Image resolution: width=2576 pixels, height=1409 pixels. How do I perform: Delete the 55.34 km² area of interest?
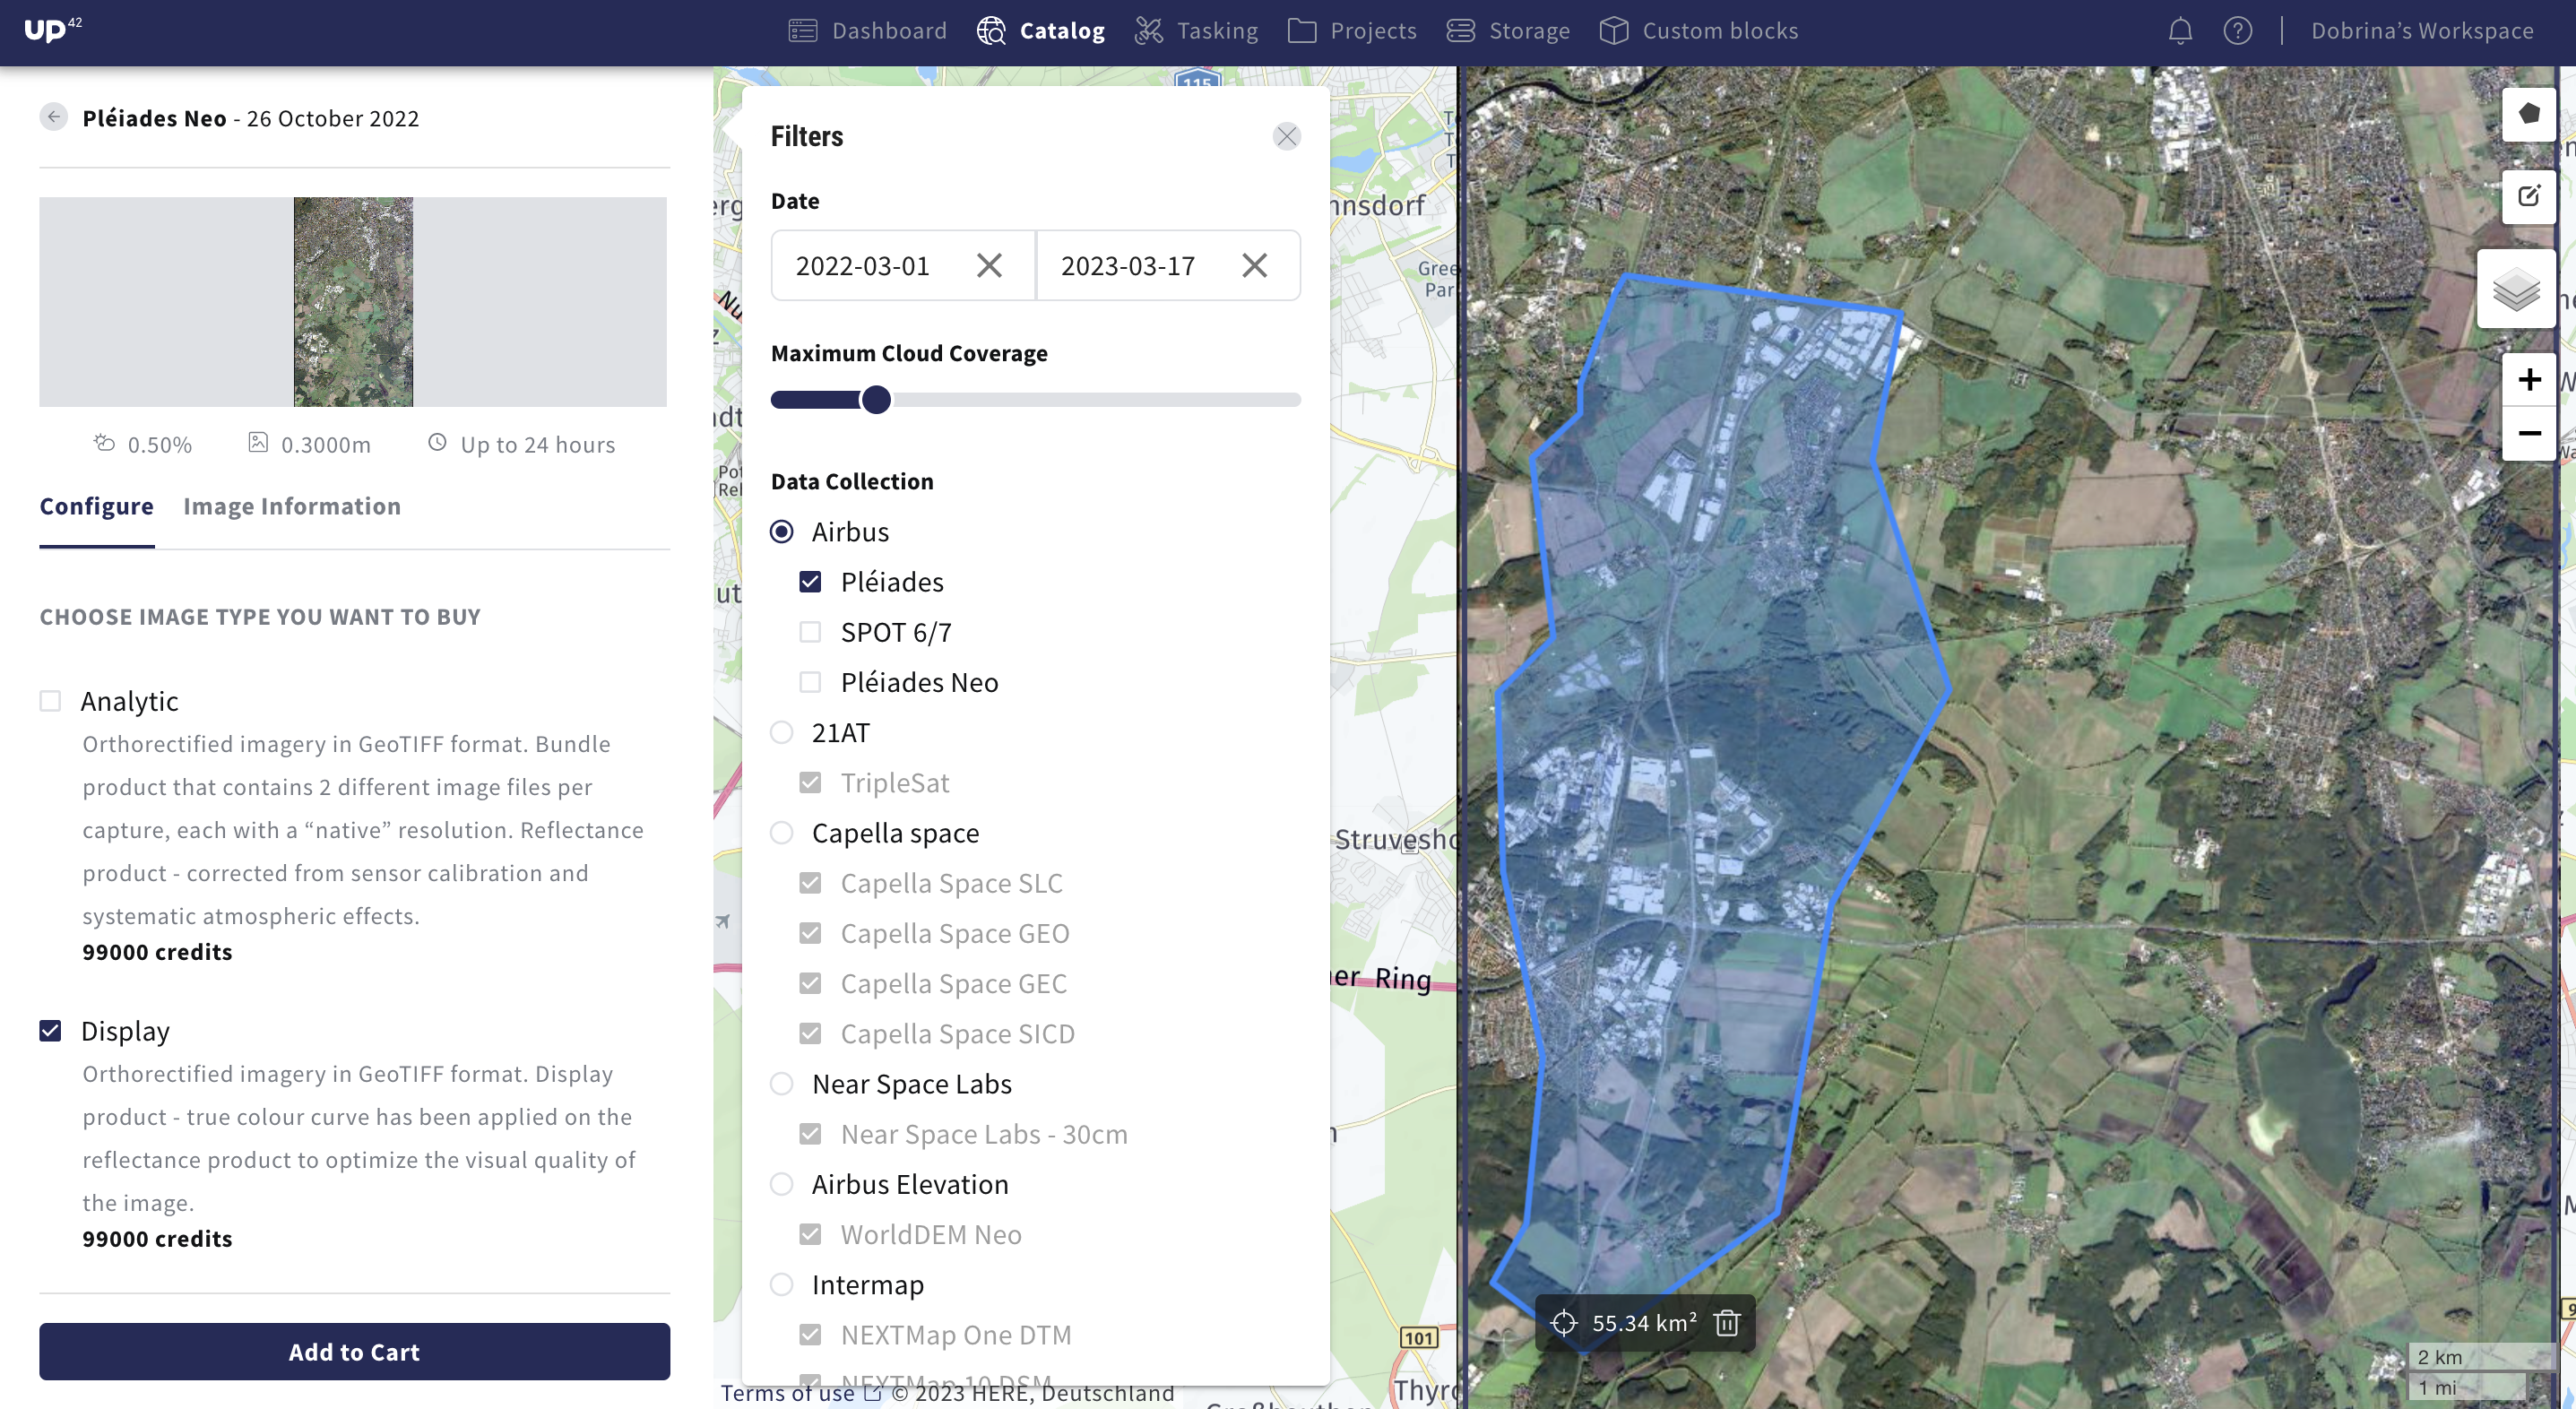tap(1727, 1323)
